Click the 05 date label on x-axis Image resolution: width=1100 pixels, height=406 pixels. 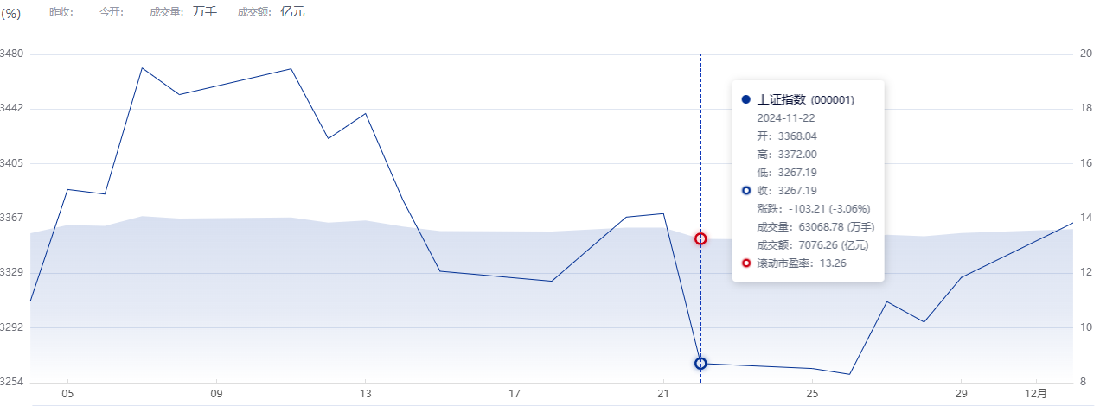pos(67,394)
